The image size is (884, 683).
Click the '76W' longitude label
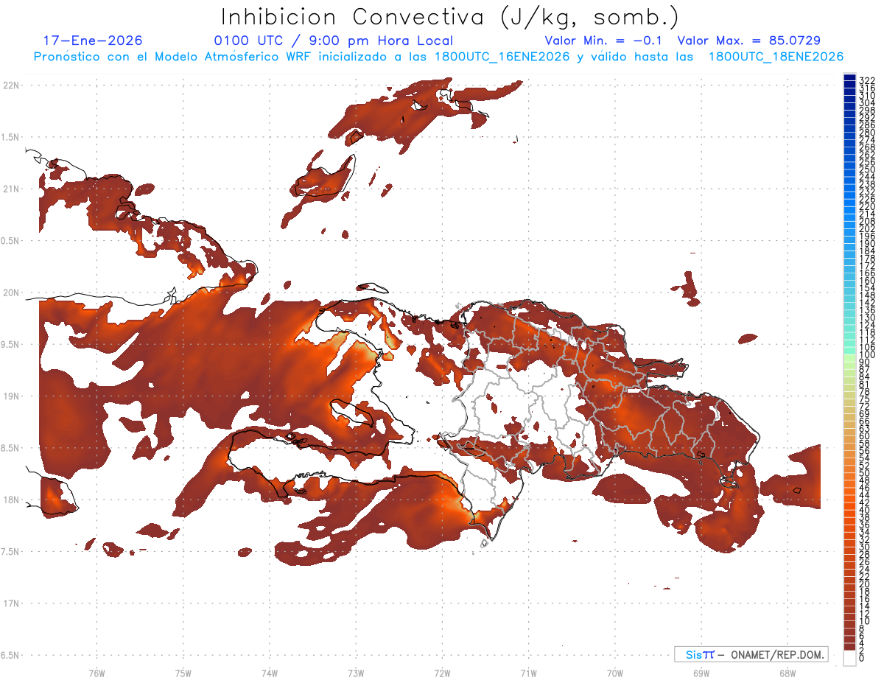tap(97, 673)
